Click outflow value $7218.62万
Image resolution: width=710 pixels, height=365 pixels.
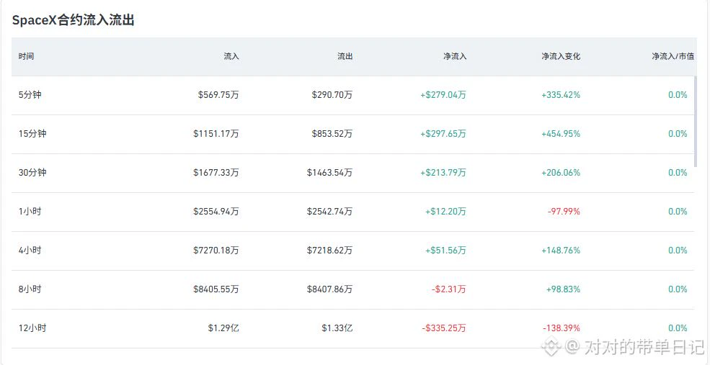329,251
